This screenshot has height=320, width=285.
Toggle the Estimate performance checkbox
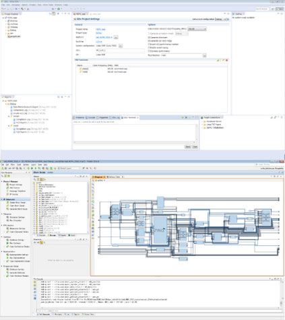coord(149,51)
